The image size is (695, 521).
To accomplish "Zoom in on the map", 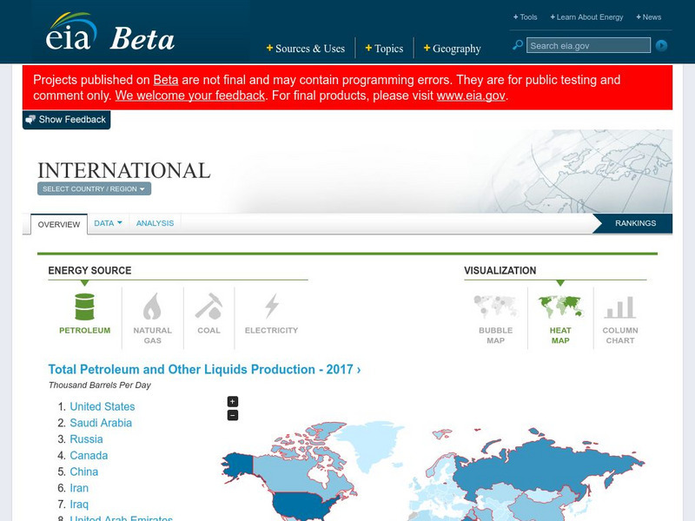I will (x=232, y=401).
